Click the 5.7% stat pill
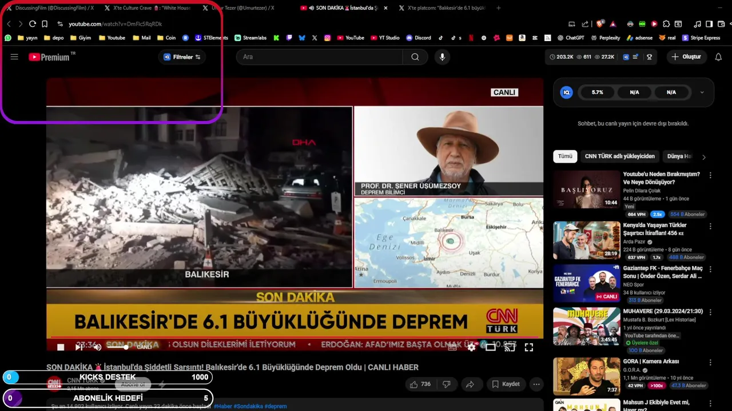732x411 pixels. pos(598,92)
